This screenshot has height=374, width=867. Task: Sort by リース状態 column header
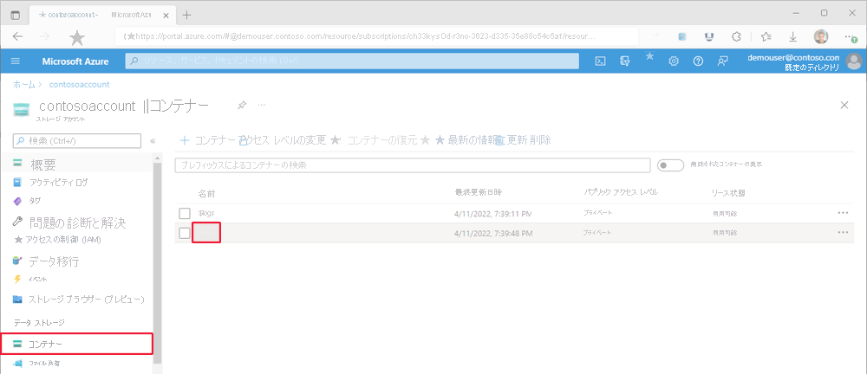pyautogui.click(x=728, y=193)
